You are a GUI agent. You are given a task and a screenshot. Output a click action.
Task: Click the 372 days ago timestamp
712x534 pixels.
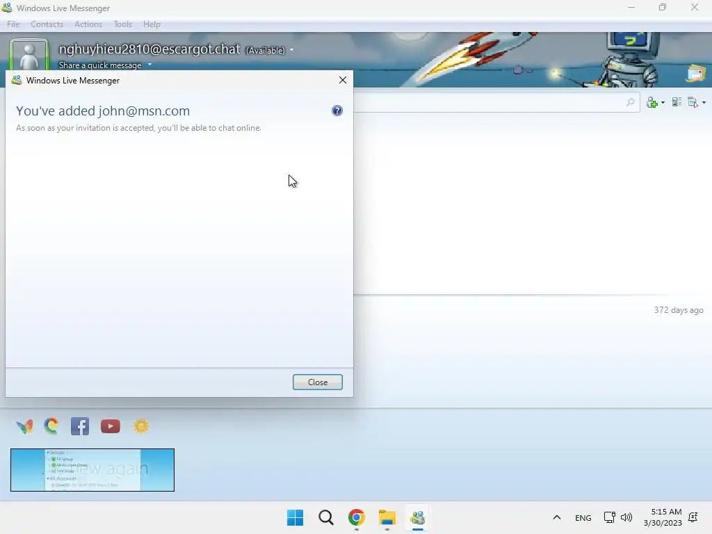click(x=679, y=310)
